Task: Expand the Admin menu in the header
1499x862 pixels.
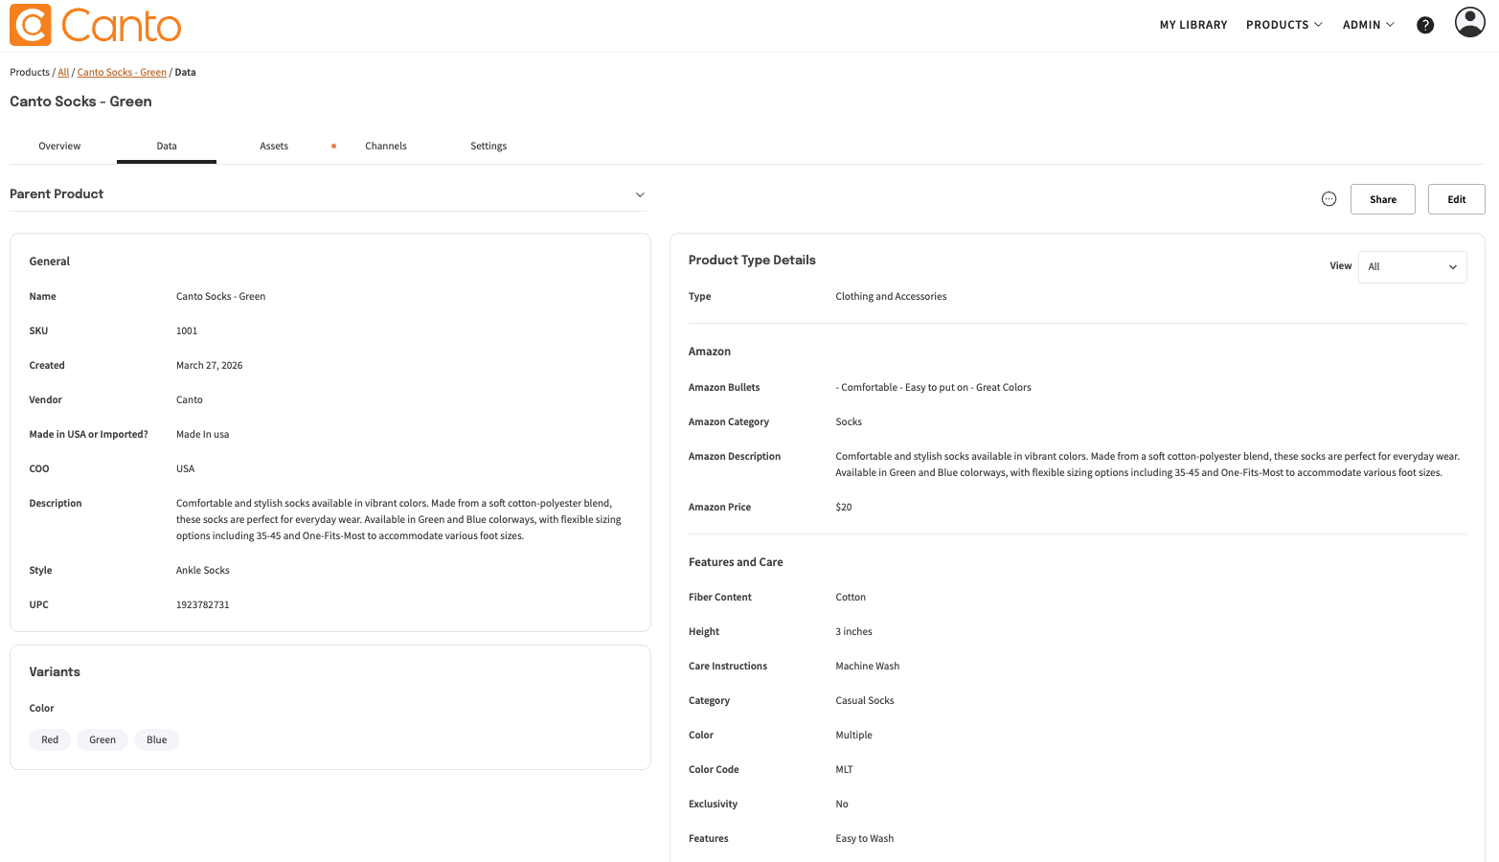Action: click(1368, 25)
